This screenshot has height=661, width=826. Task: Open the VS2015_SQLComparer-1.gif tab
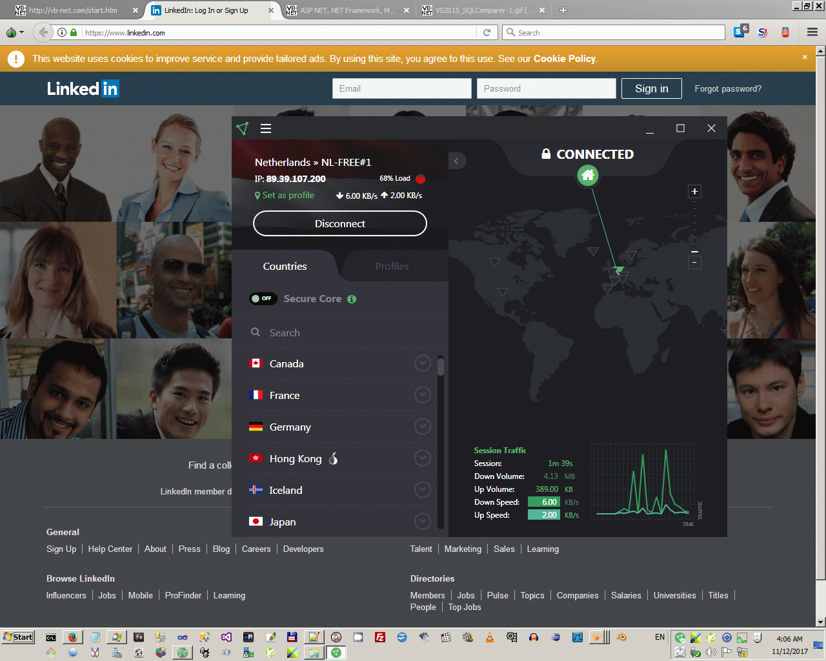point(483,10)
